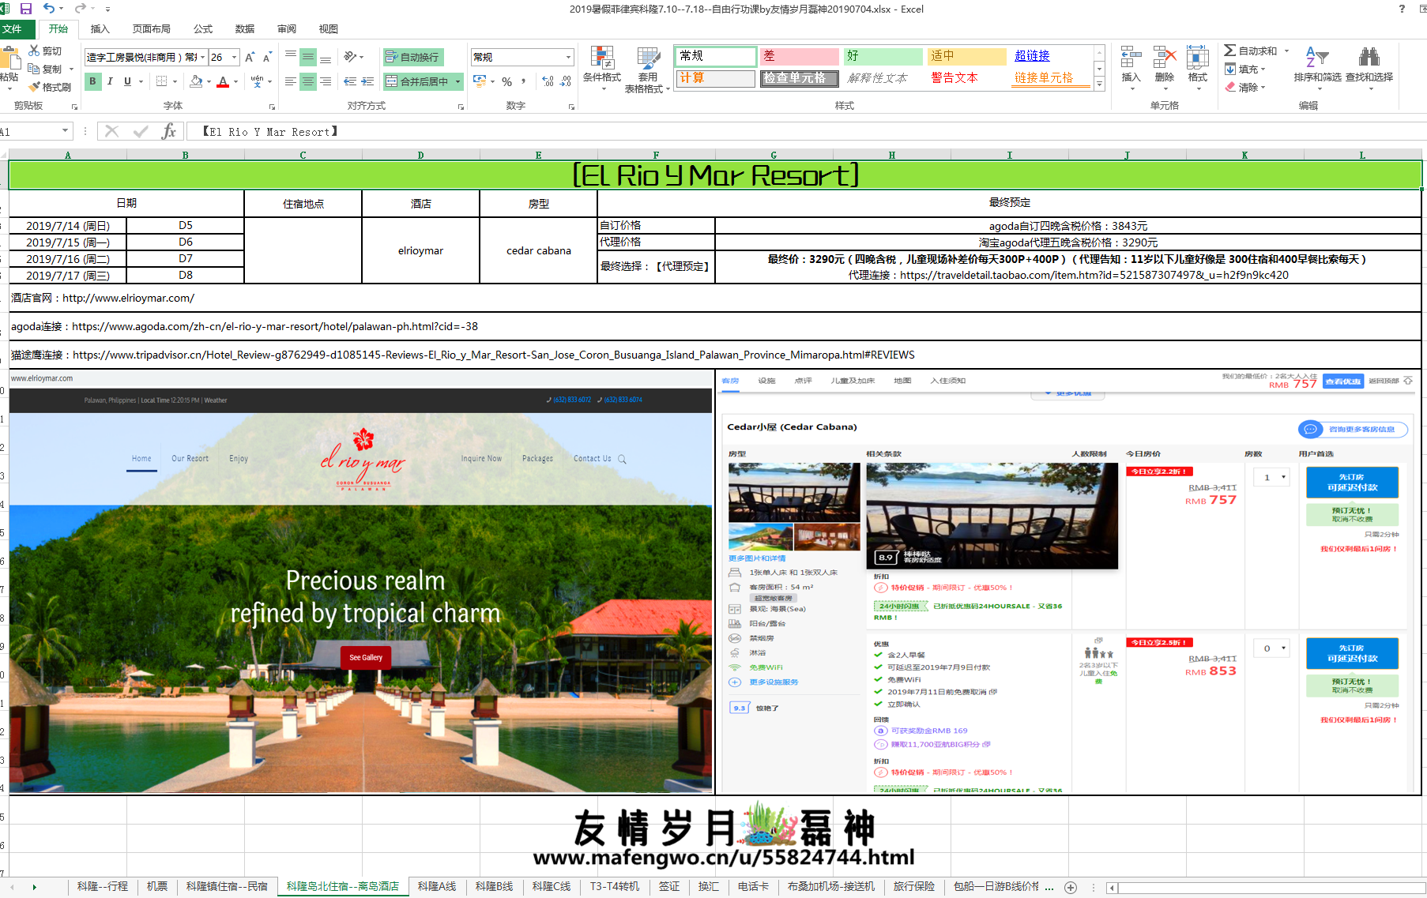Toggle italic formatting
This screenshot has width=1427, height=898.
pos(110,81)
